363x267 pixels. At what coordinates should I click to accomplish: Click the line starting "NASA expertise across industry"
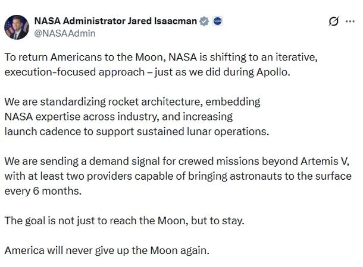[x=118, y=116]
